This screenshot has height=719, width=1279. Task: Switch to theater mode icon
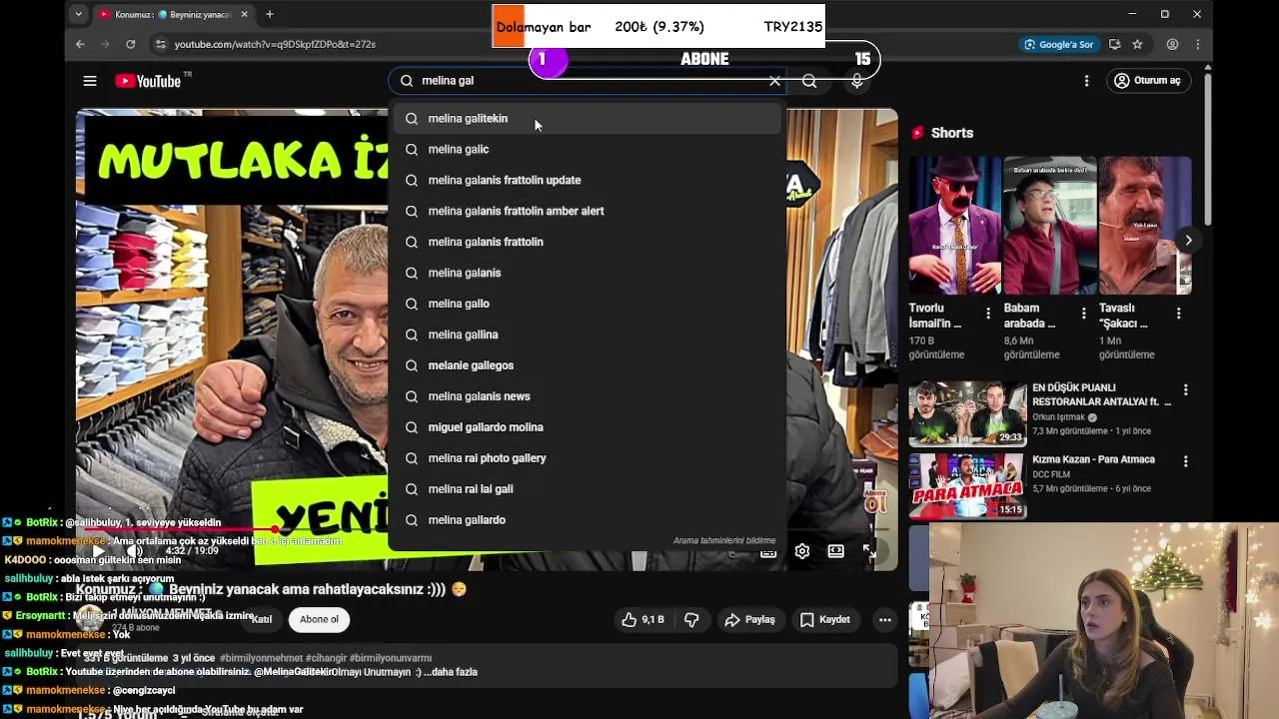[x=836, y=551]
